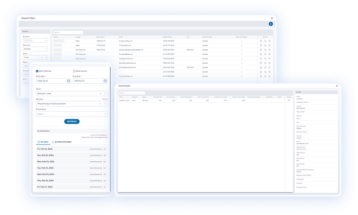Click the Search field in Client Details
Screen dimensions: 358x215
[x=132, y=93]
